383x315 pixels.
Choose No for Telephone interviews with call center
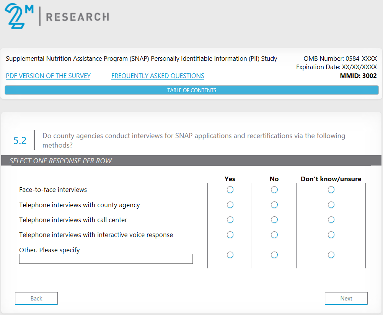[x=274, y=220]
